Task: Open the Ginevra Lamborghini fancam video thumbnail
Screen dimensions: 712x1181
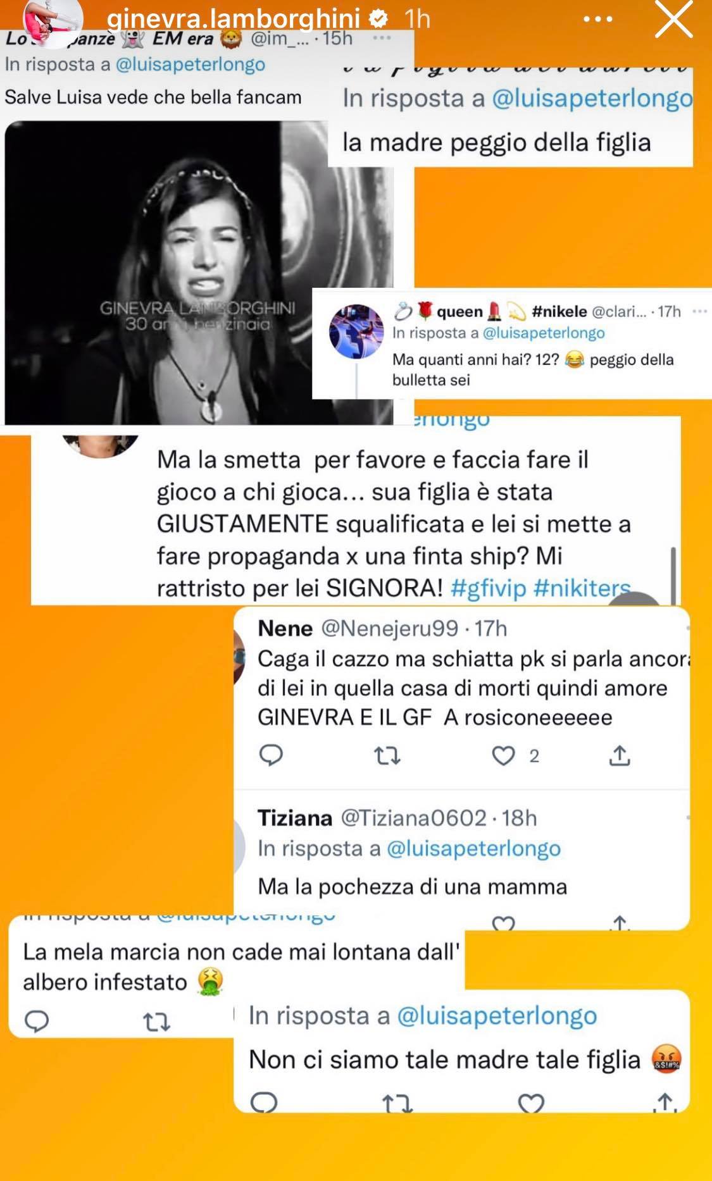Action: click(199, 272)
